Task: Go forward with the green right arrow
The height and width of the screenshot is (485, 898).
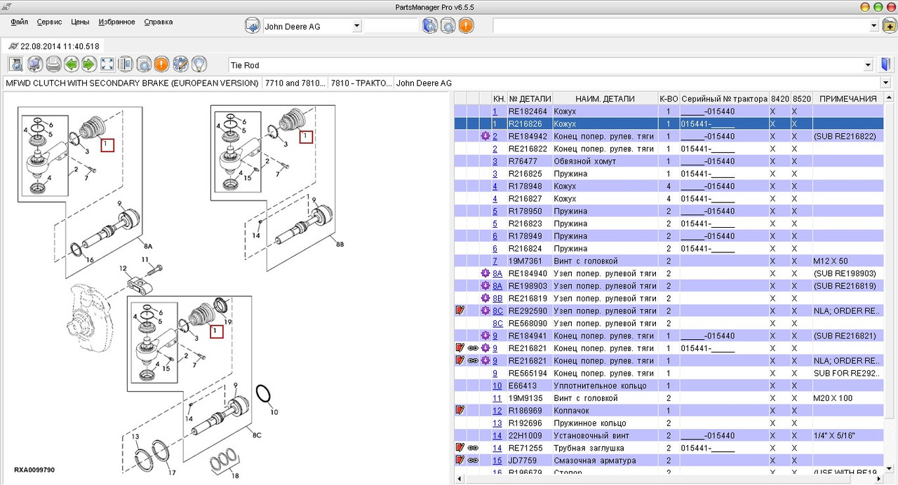Action: click(88, 65)
